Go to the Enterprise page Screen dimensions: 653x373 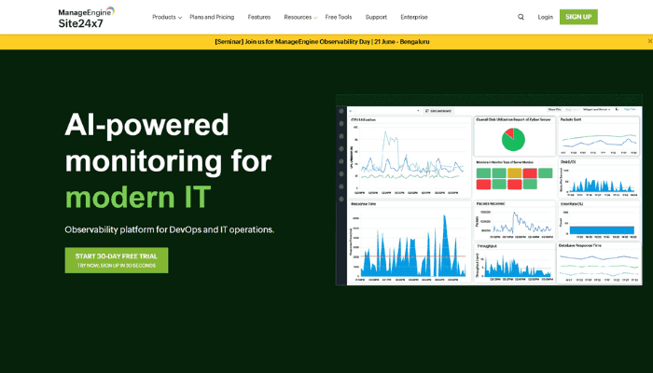click(414, 17)
